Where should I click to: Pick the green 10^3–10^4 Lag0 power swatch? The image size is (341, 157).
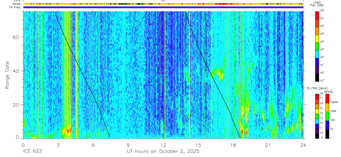click(317, 46)
